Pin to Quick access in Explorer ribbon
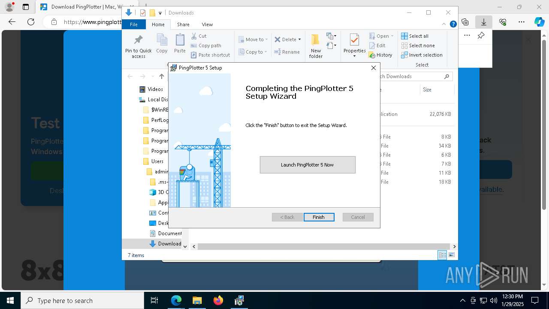This screenshot has height=309, width=549. pos(138,47)
